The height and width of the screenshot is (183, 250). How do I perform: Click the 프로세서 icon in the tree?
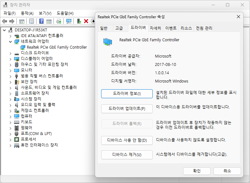[17, 139]
